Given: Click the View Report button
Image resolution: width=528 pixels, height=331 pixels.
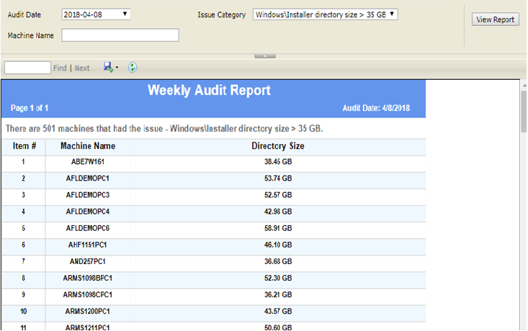Looking at the screenshot, I should (x=495, y=19).
